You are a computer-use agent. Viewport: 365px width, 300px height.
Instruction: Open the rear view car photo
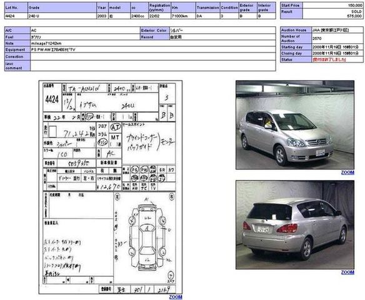click(x=295, y=225)
